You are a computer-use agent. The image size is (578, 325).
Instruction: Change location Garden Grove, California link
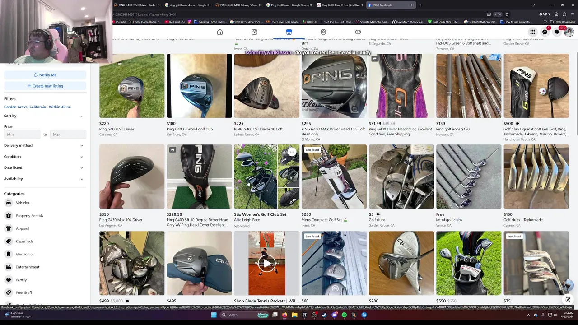coord(37,107)
